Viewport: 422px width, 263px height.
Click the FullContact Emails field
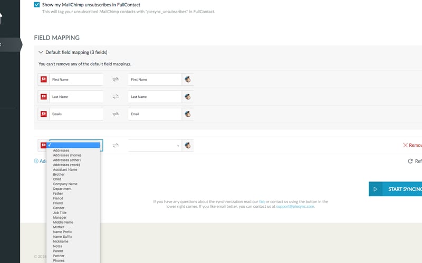[x=76, y=114]
